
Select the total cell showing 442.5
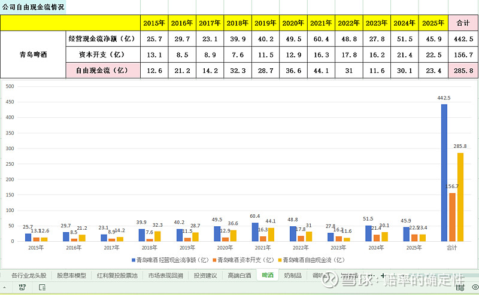[x=463, y=39]
